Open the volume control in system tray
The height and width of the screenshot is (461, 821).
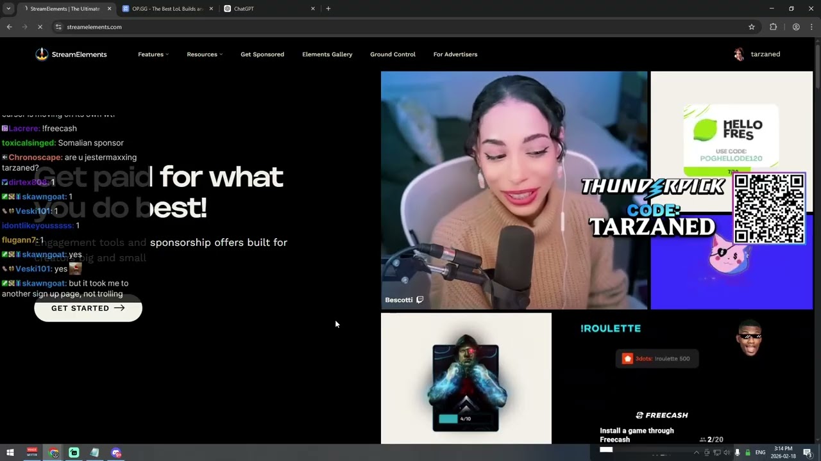click(727, 453)
